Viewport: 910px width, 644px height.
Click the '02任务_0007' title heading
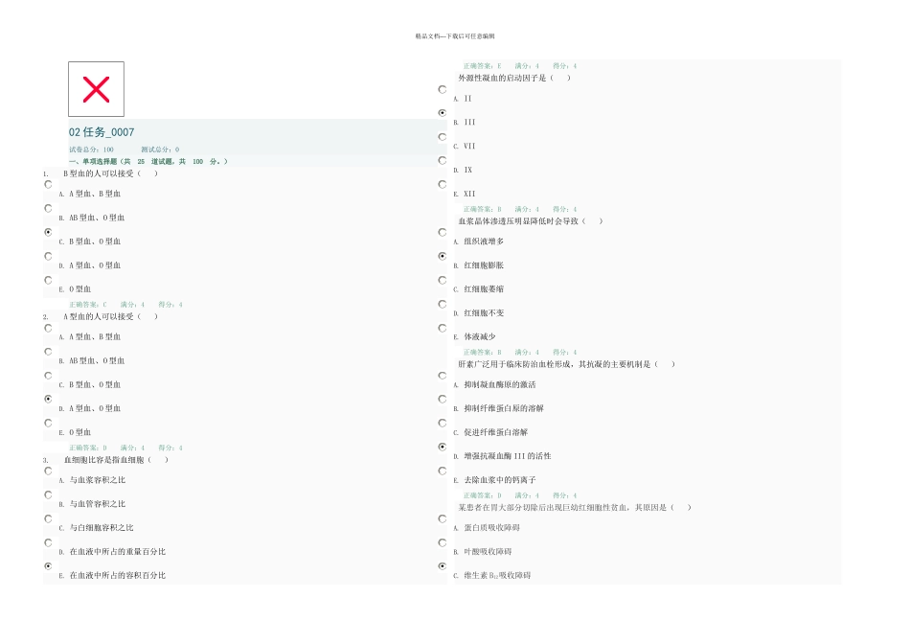(x=102, y=132)
